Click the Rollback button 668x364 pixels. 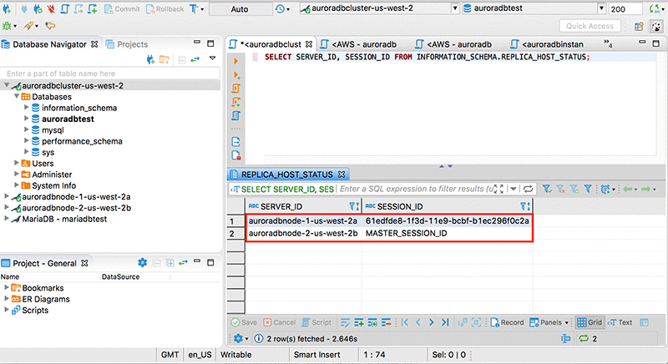(x=164, y=9)
